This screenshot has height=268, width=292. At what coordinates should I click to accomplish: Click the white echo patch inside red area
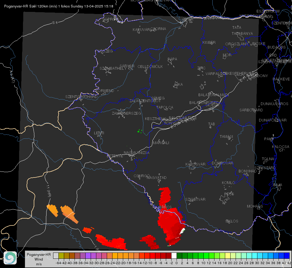click(x=182, y=231)
